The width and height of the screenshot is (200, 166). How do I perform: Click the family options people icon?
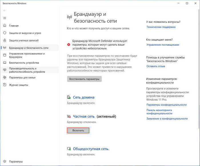tap(5, 77)
